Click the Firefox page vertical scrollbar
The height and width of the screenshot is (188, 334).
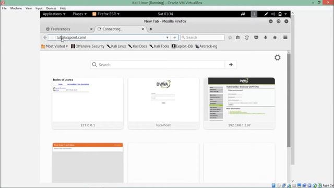pos(289,100)
